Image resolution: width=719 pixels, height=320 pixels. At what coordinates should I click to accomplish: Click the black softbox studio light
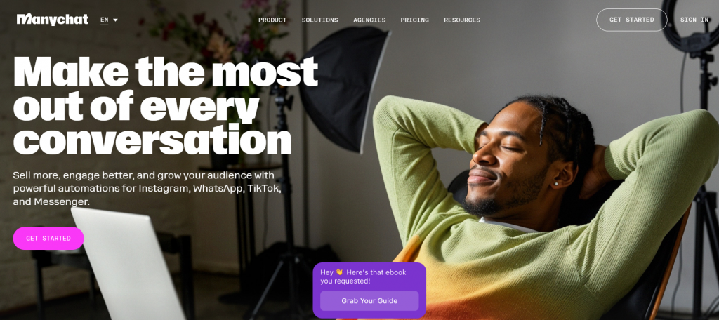tap(344, 88)
